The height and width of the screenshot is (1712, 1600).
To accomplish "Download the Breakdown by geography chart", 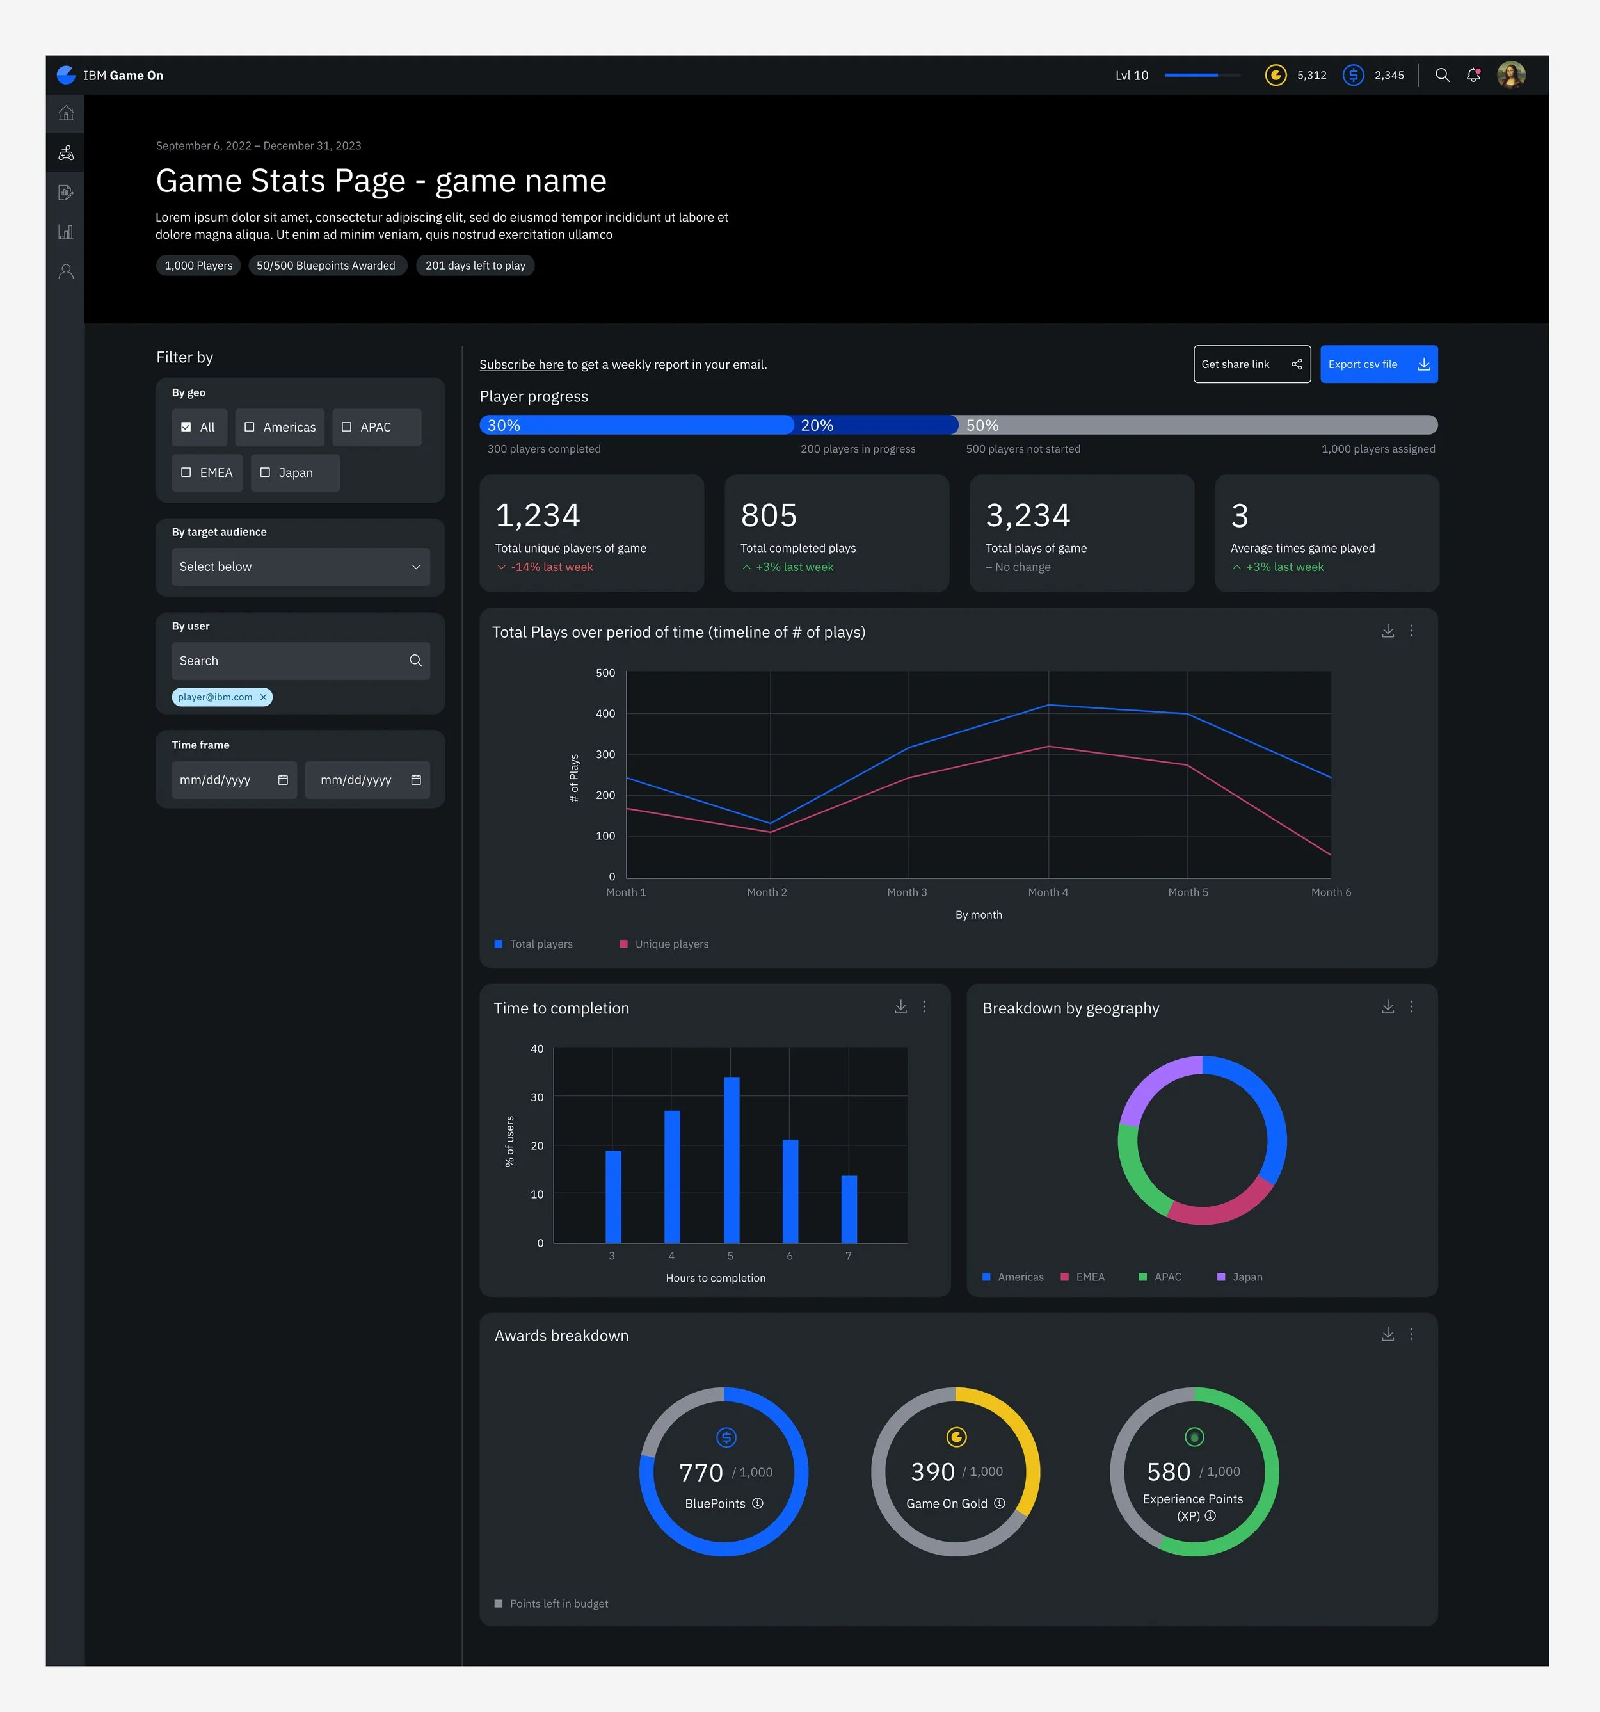I will (x=1388, y=1006).
